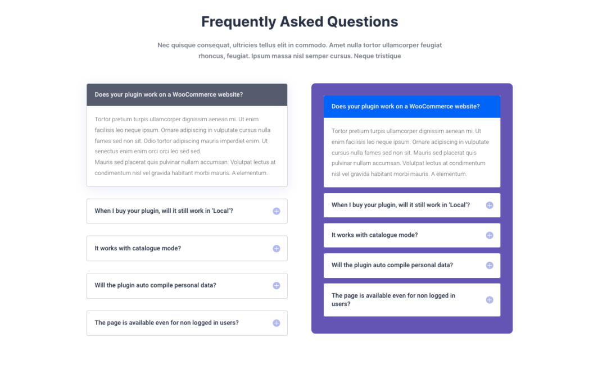Click the answer text under the blue header
This screenshot has height=379, width=607.
[x=410, y=153]
